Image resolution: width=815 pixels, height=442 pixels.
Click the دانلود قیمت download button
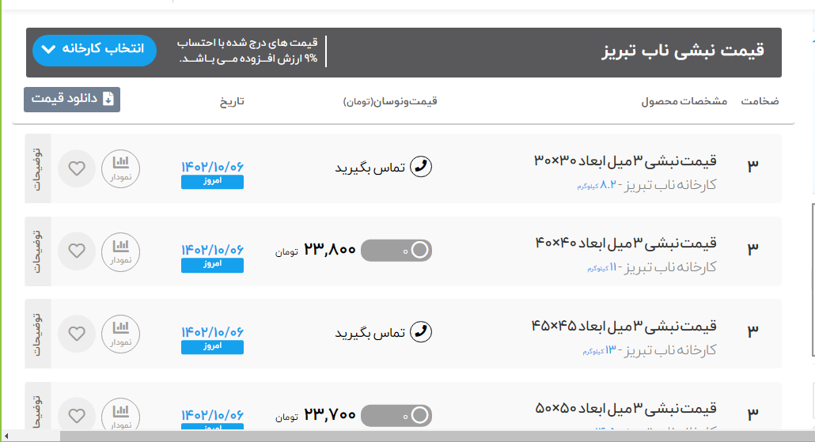click(72, 100)
